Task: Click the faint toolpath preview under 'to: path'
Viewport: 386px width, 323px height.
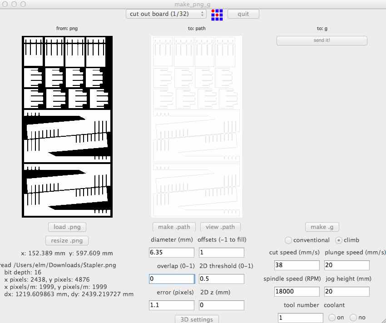Action: [x=197, y=127]
